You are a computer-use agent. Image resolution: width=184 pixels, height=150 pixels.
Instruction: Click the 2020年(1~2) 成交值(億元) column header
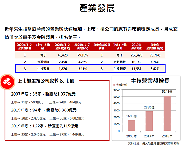coord(63,47)
